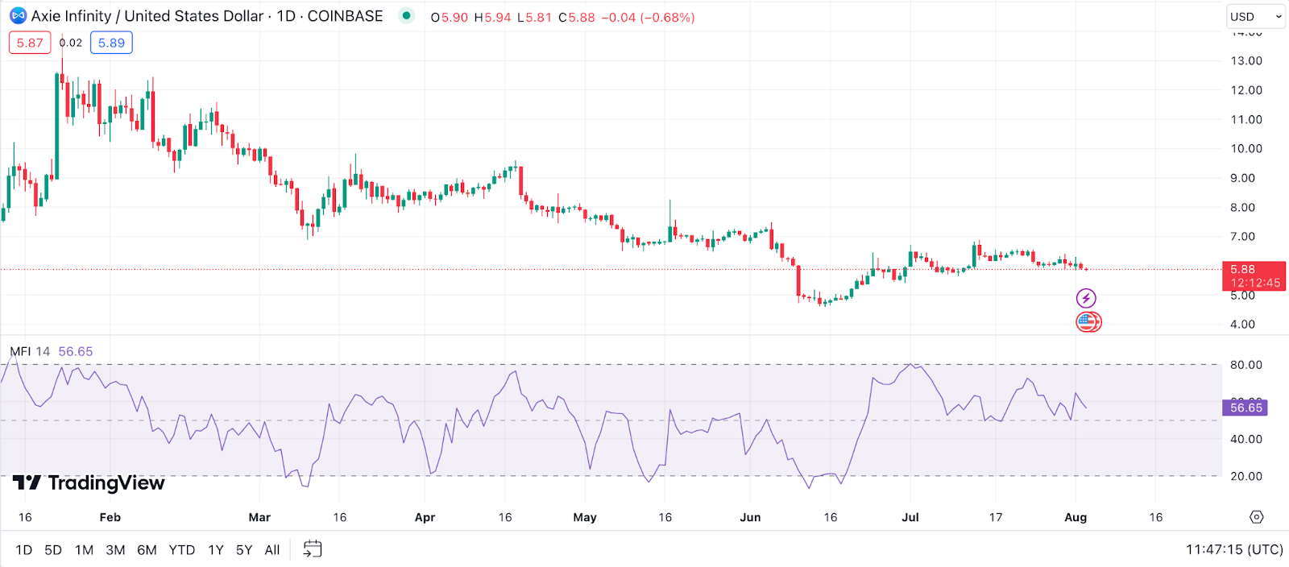Click the Feb date axis label
The width and height of the screenshot is (1289, 567).
(110, 517)
